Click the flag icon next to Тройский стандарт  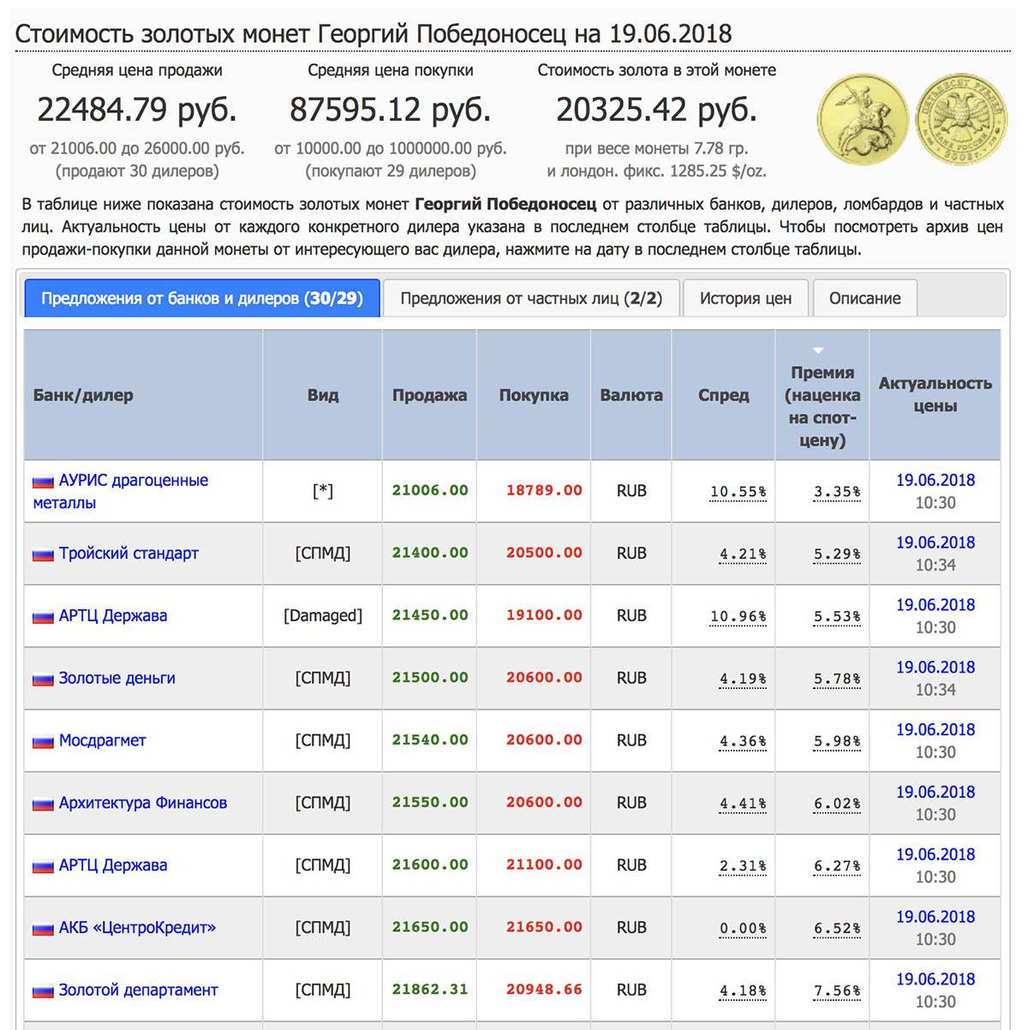point(43,554)
